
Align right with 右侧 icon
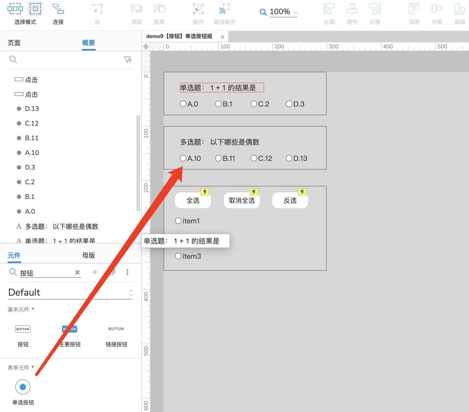[375, 9]
